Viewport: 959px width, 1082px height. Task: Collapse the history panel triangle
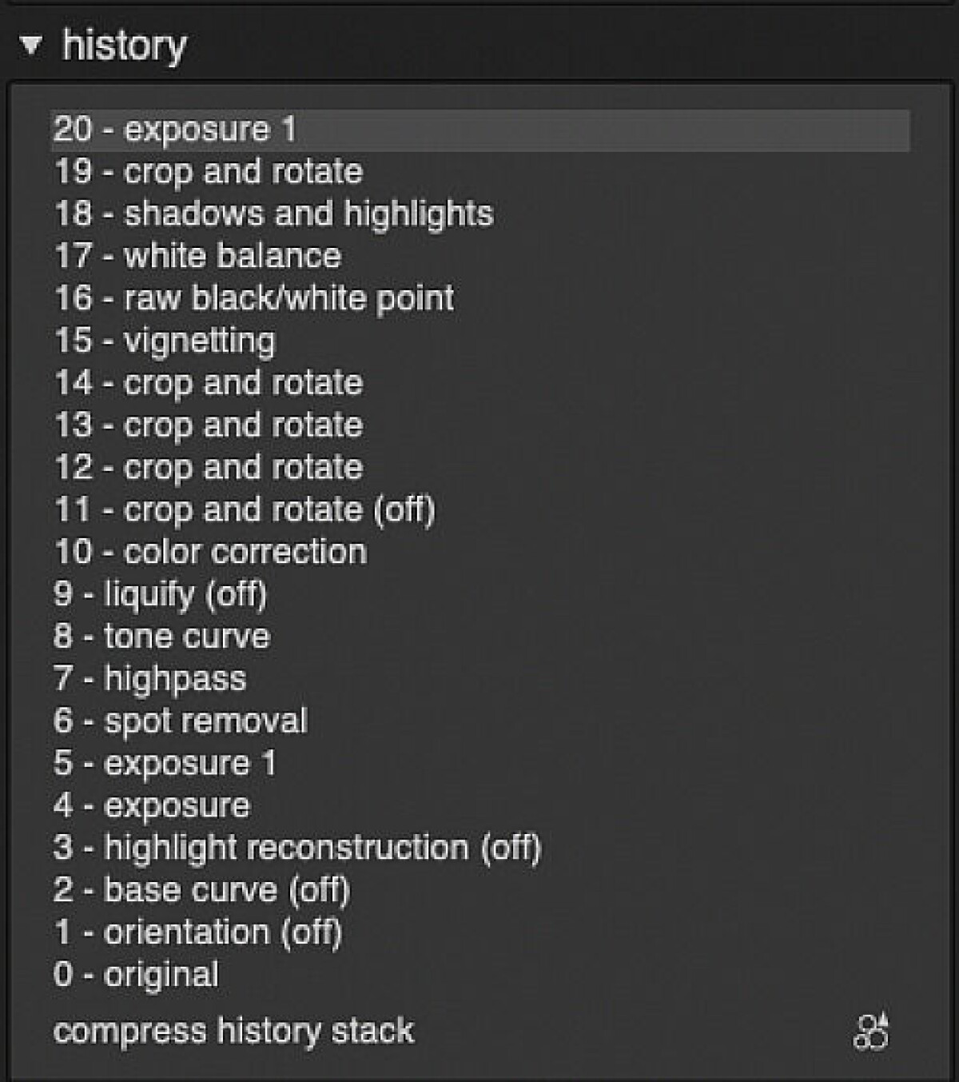[30, 46]
